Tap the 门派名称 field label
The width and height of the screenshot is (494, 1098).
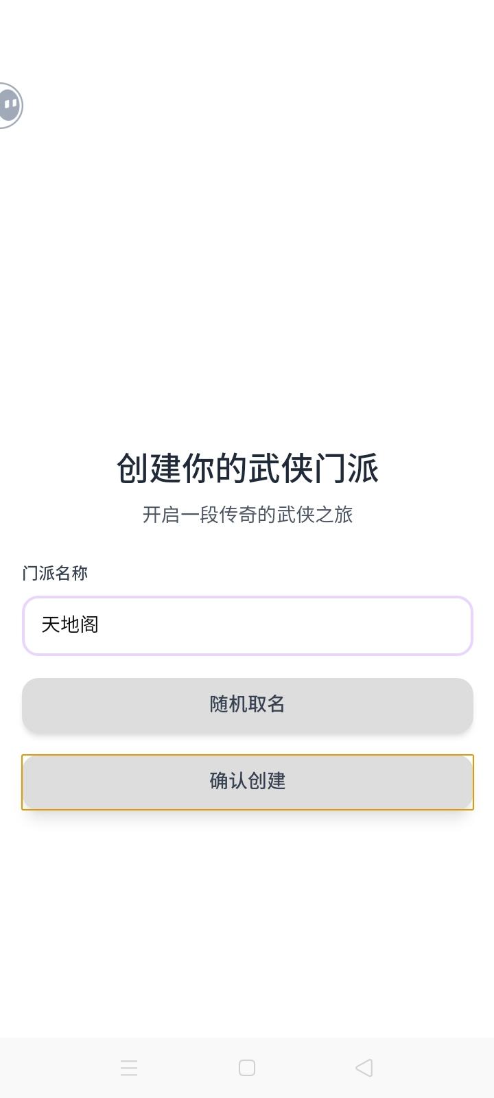pyautogui.click(x=55, y=573)
